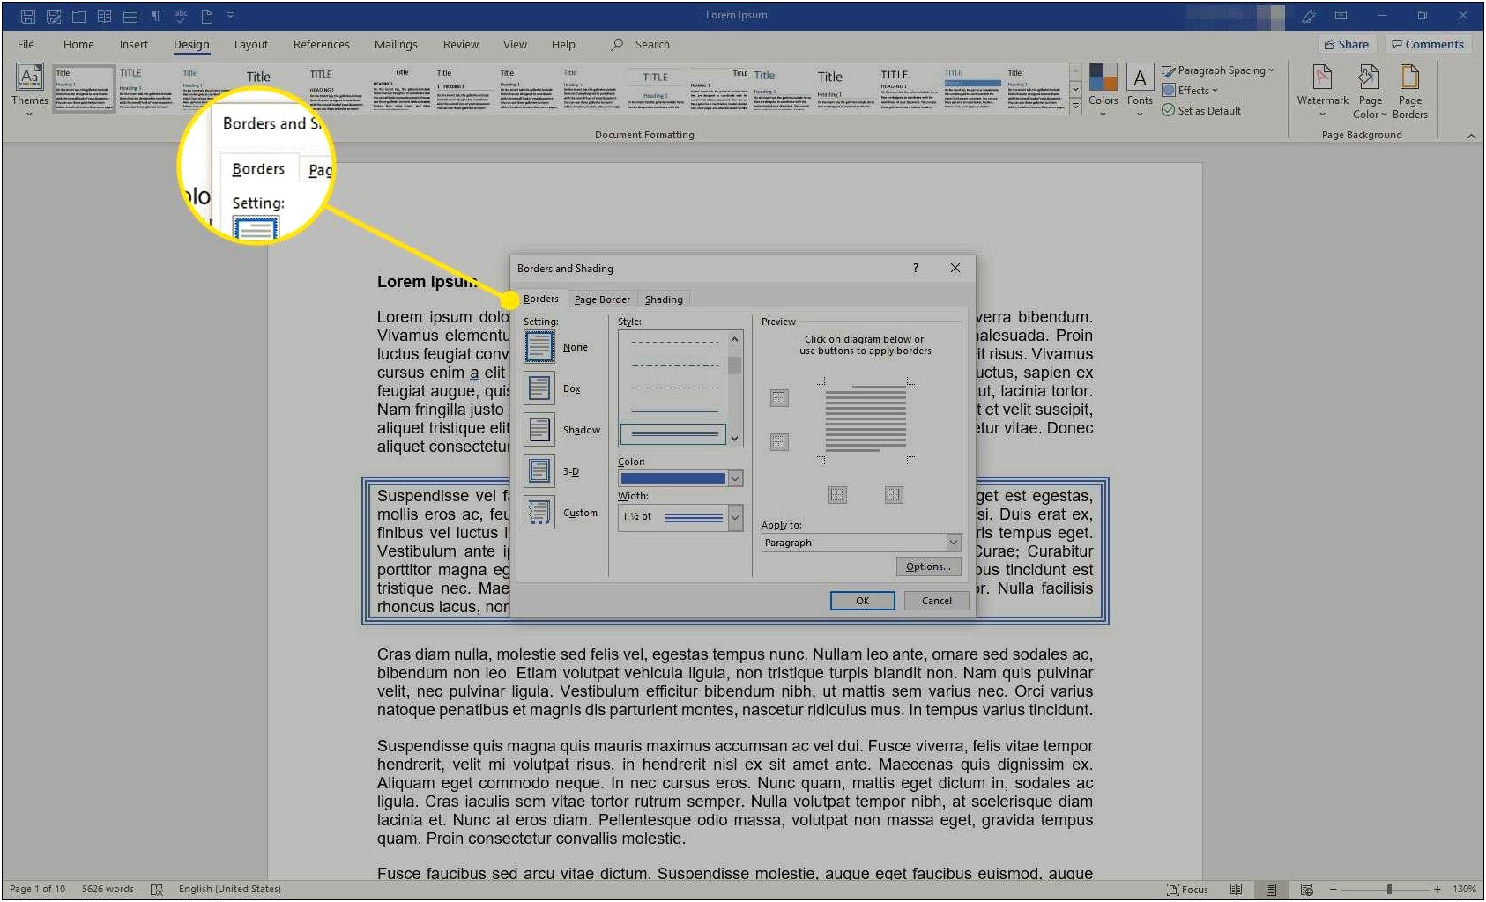Select the dashed line border style at top
This screenshot has height=902, width=1486.
click(674, 342)
